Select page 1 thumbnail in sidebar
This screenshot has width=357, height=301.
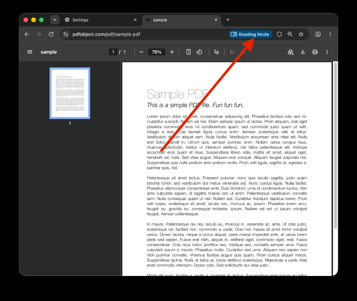(70, 93)
